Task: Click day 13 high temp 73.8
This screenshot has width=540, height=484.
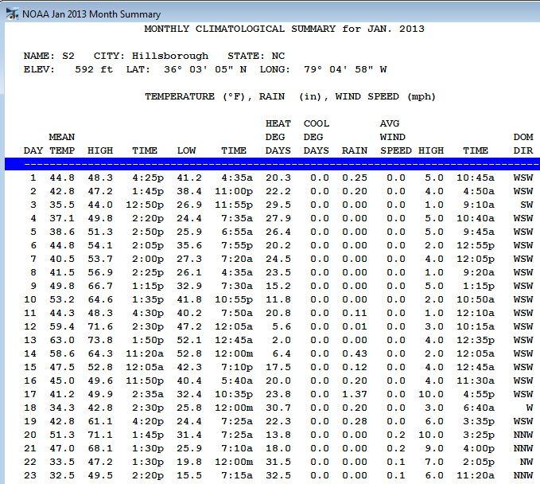Action: (x=100, y=340)
